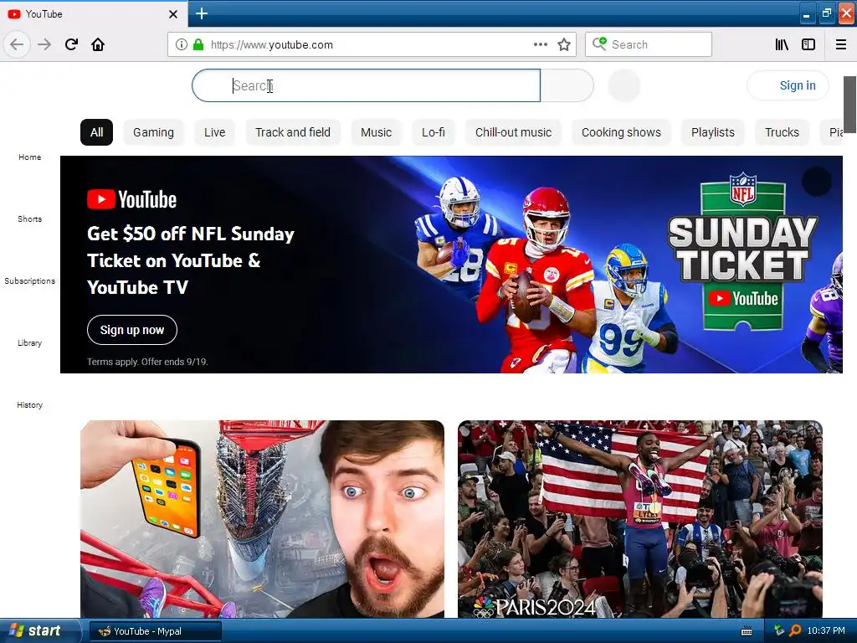
Task: Open Home in the sidebar
Action: 29,157
